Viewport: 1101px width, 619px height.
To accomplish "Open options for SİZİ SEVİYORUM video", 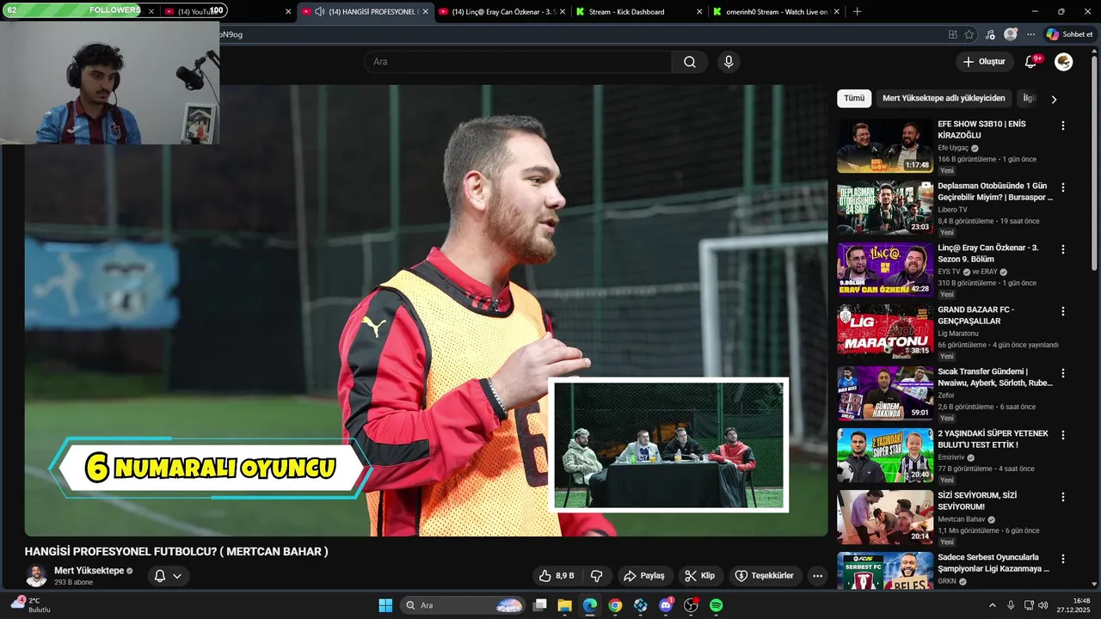I will 1063,497.
